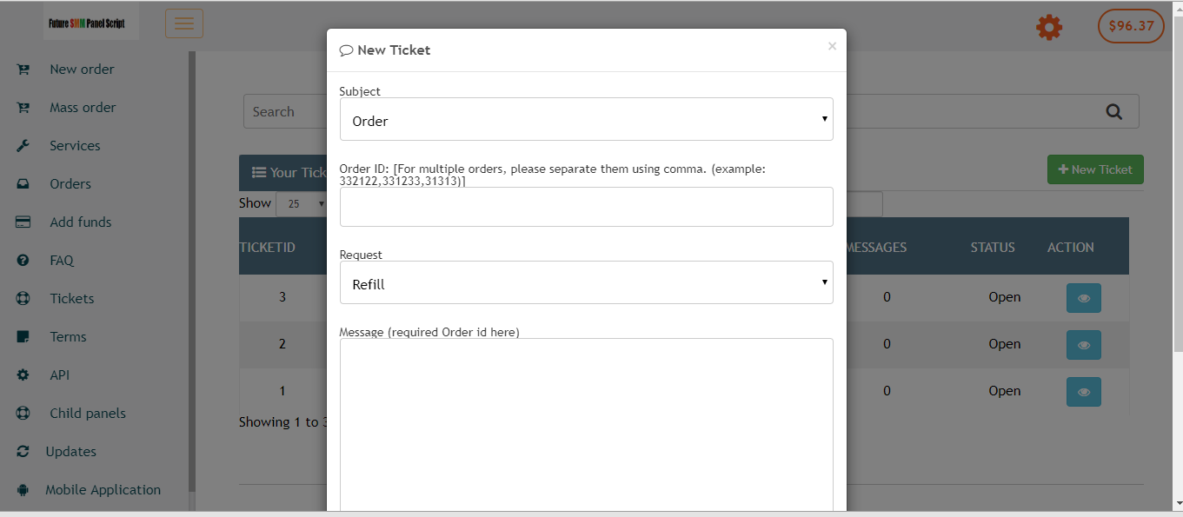Click the Mobile Application android icon
Image resolution: width=1183 pixels, height=517 pixels.
coord(23,490)
